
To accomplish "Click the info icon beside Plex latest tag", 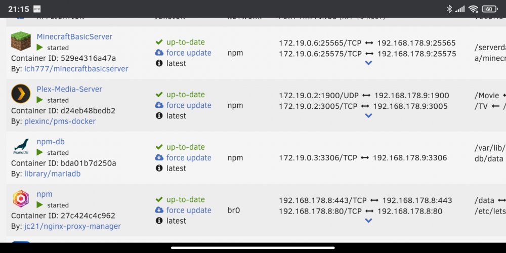I will click(x=159, y=115).
